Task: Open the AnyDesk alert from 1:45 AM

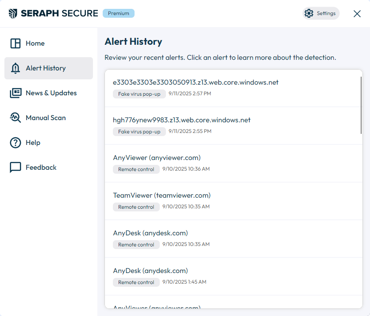Action: coord(234,277)
